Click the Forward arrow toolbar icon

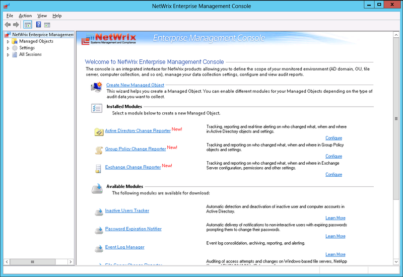(x=16, y=25)
